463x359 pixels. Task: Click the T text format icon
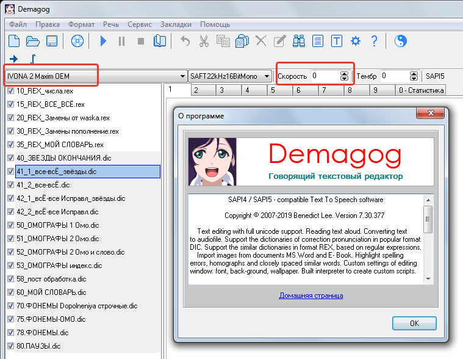(337, 41)
